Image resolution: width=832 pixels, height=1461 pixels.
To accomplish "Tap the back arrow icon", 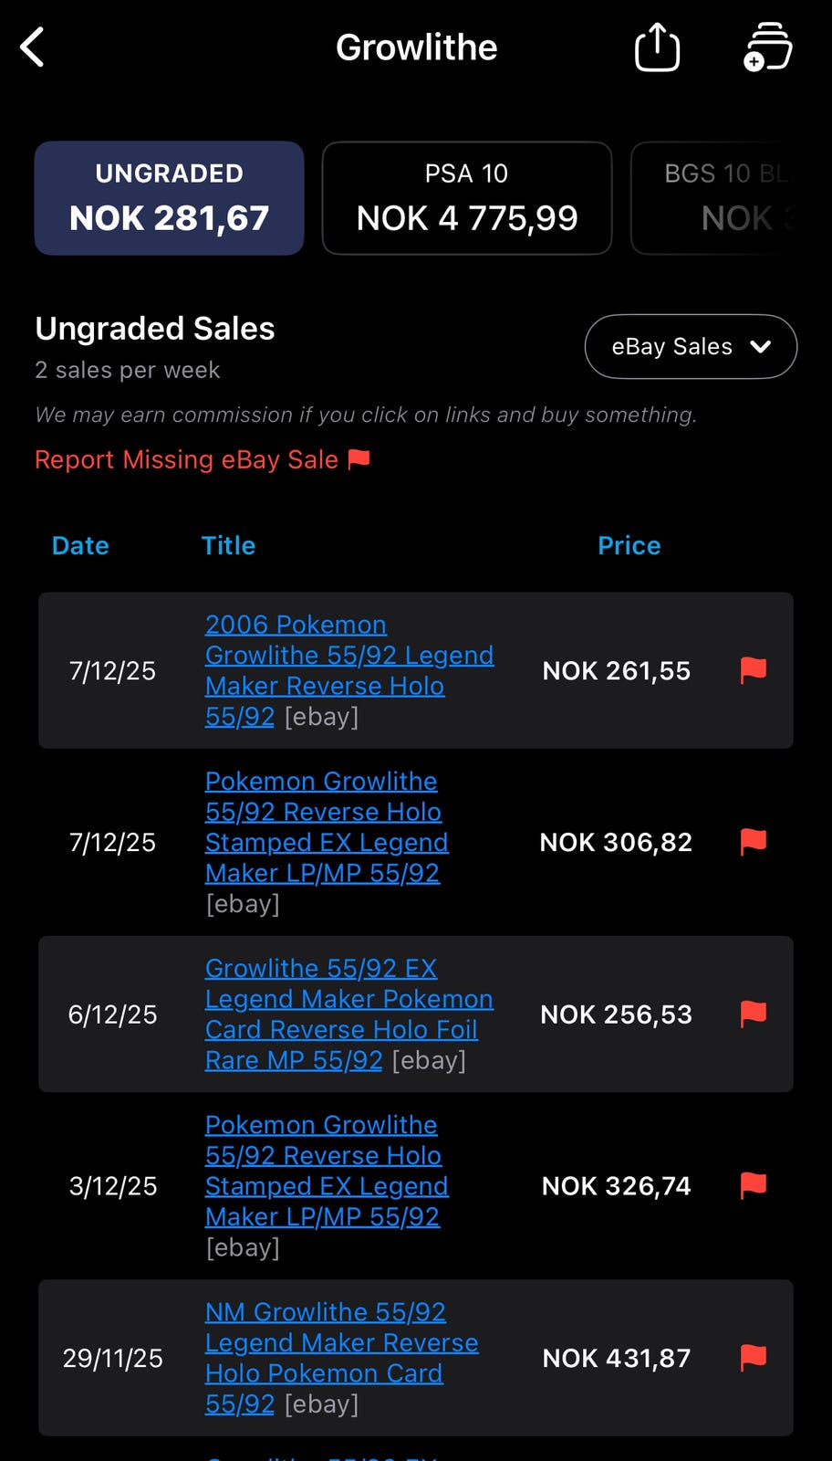I will tap(33, 47).
